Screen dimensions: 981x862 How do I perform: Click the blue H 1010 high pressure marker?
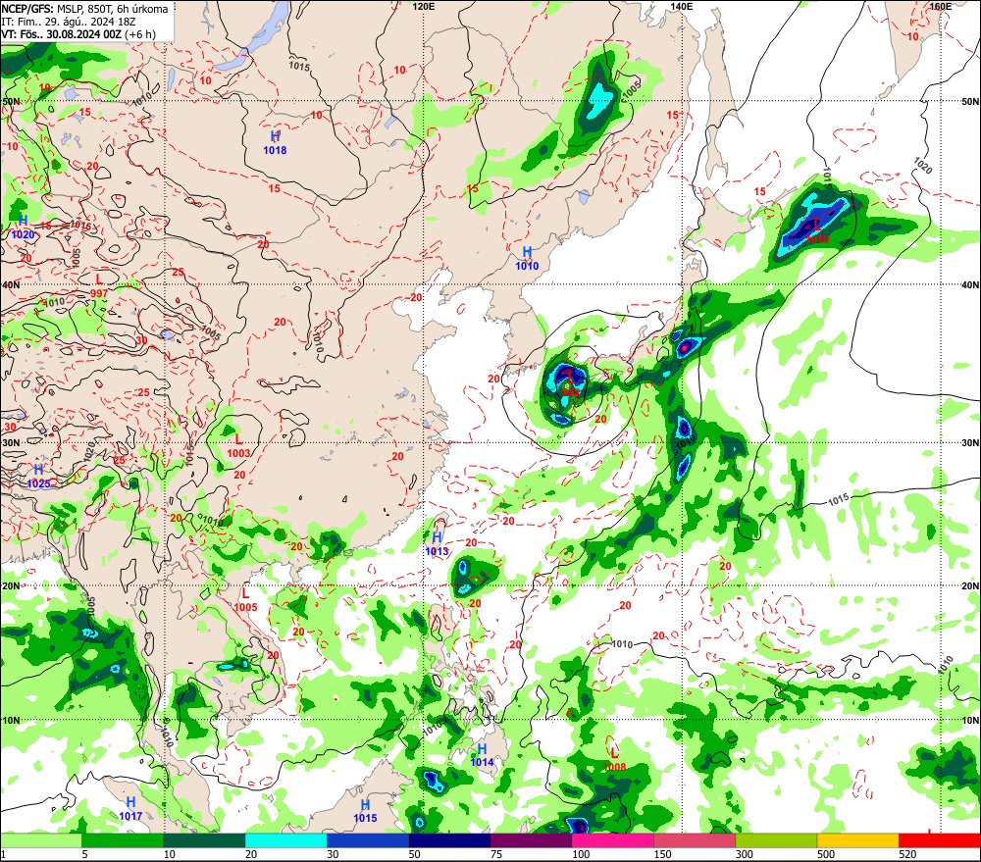527,258
